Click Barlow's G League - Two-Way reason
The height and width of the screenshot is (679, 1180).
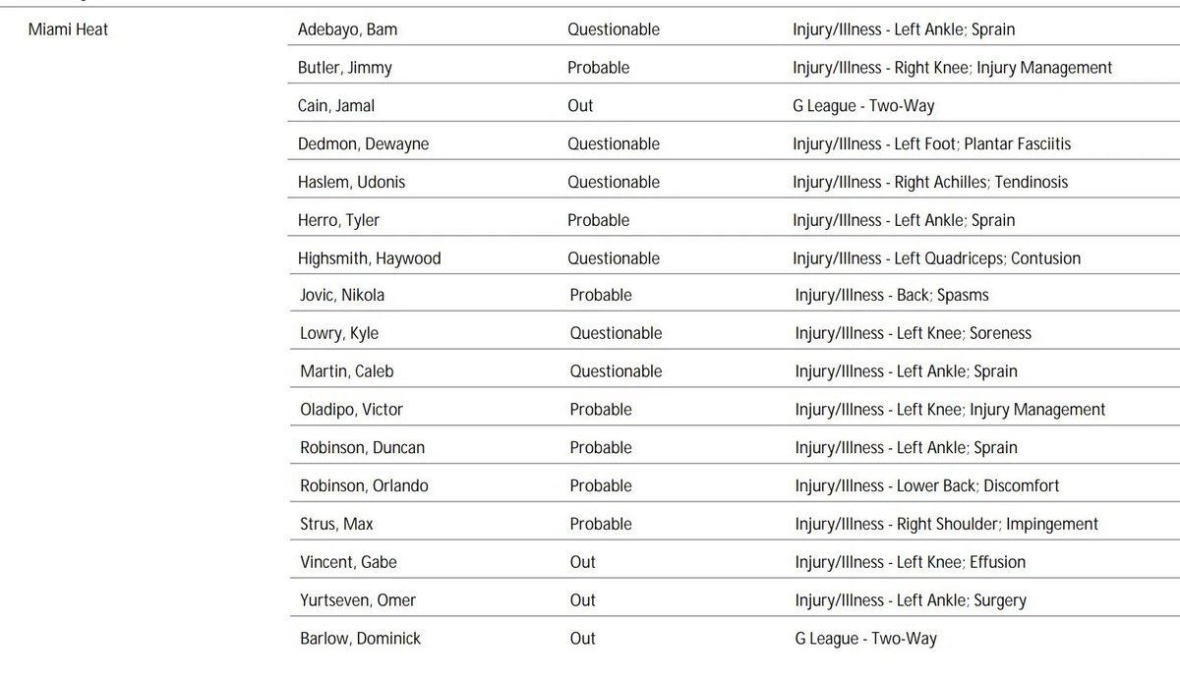[x=865, y=639]
